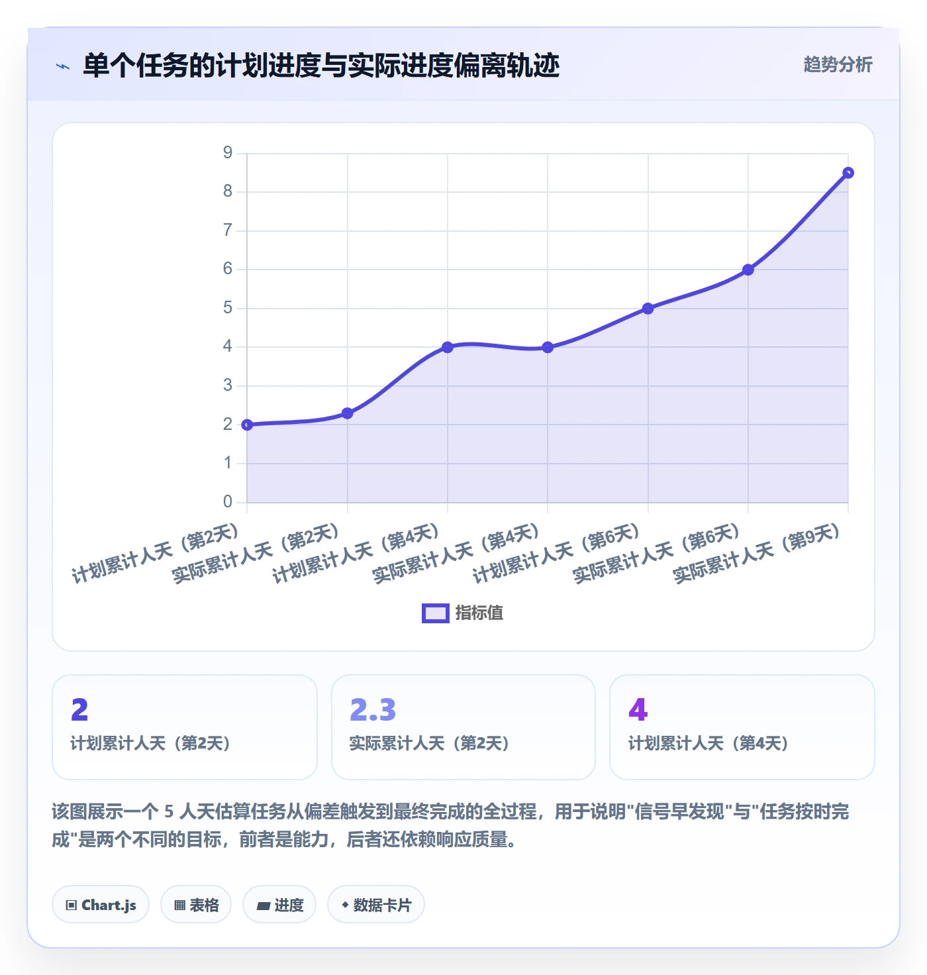The image size is (927, 975).
Task: Click x-axis label 实际累计人天（第2天）
Action: 256,554
